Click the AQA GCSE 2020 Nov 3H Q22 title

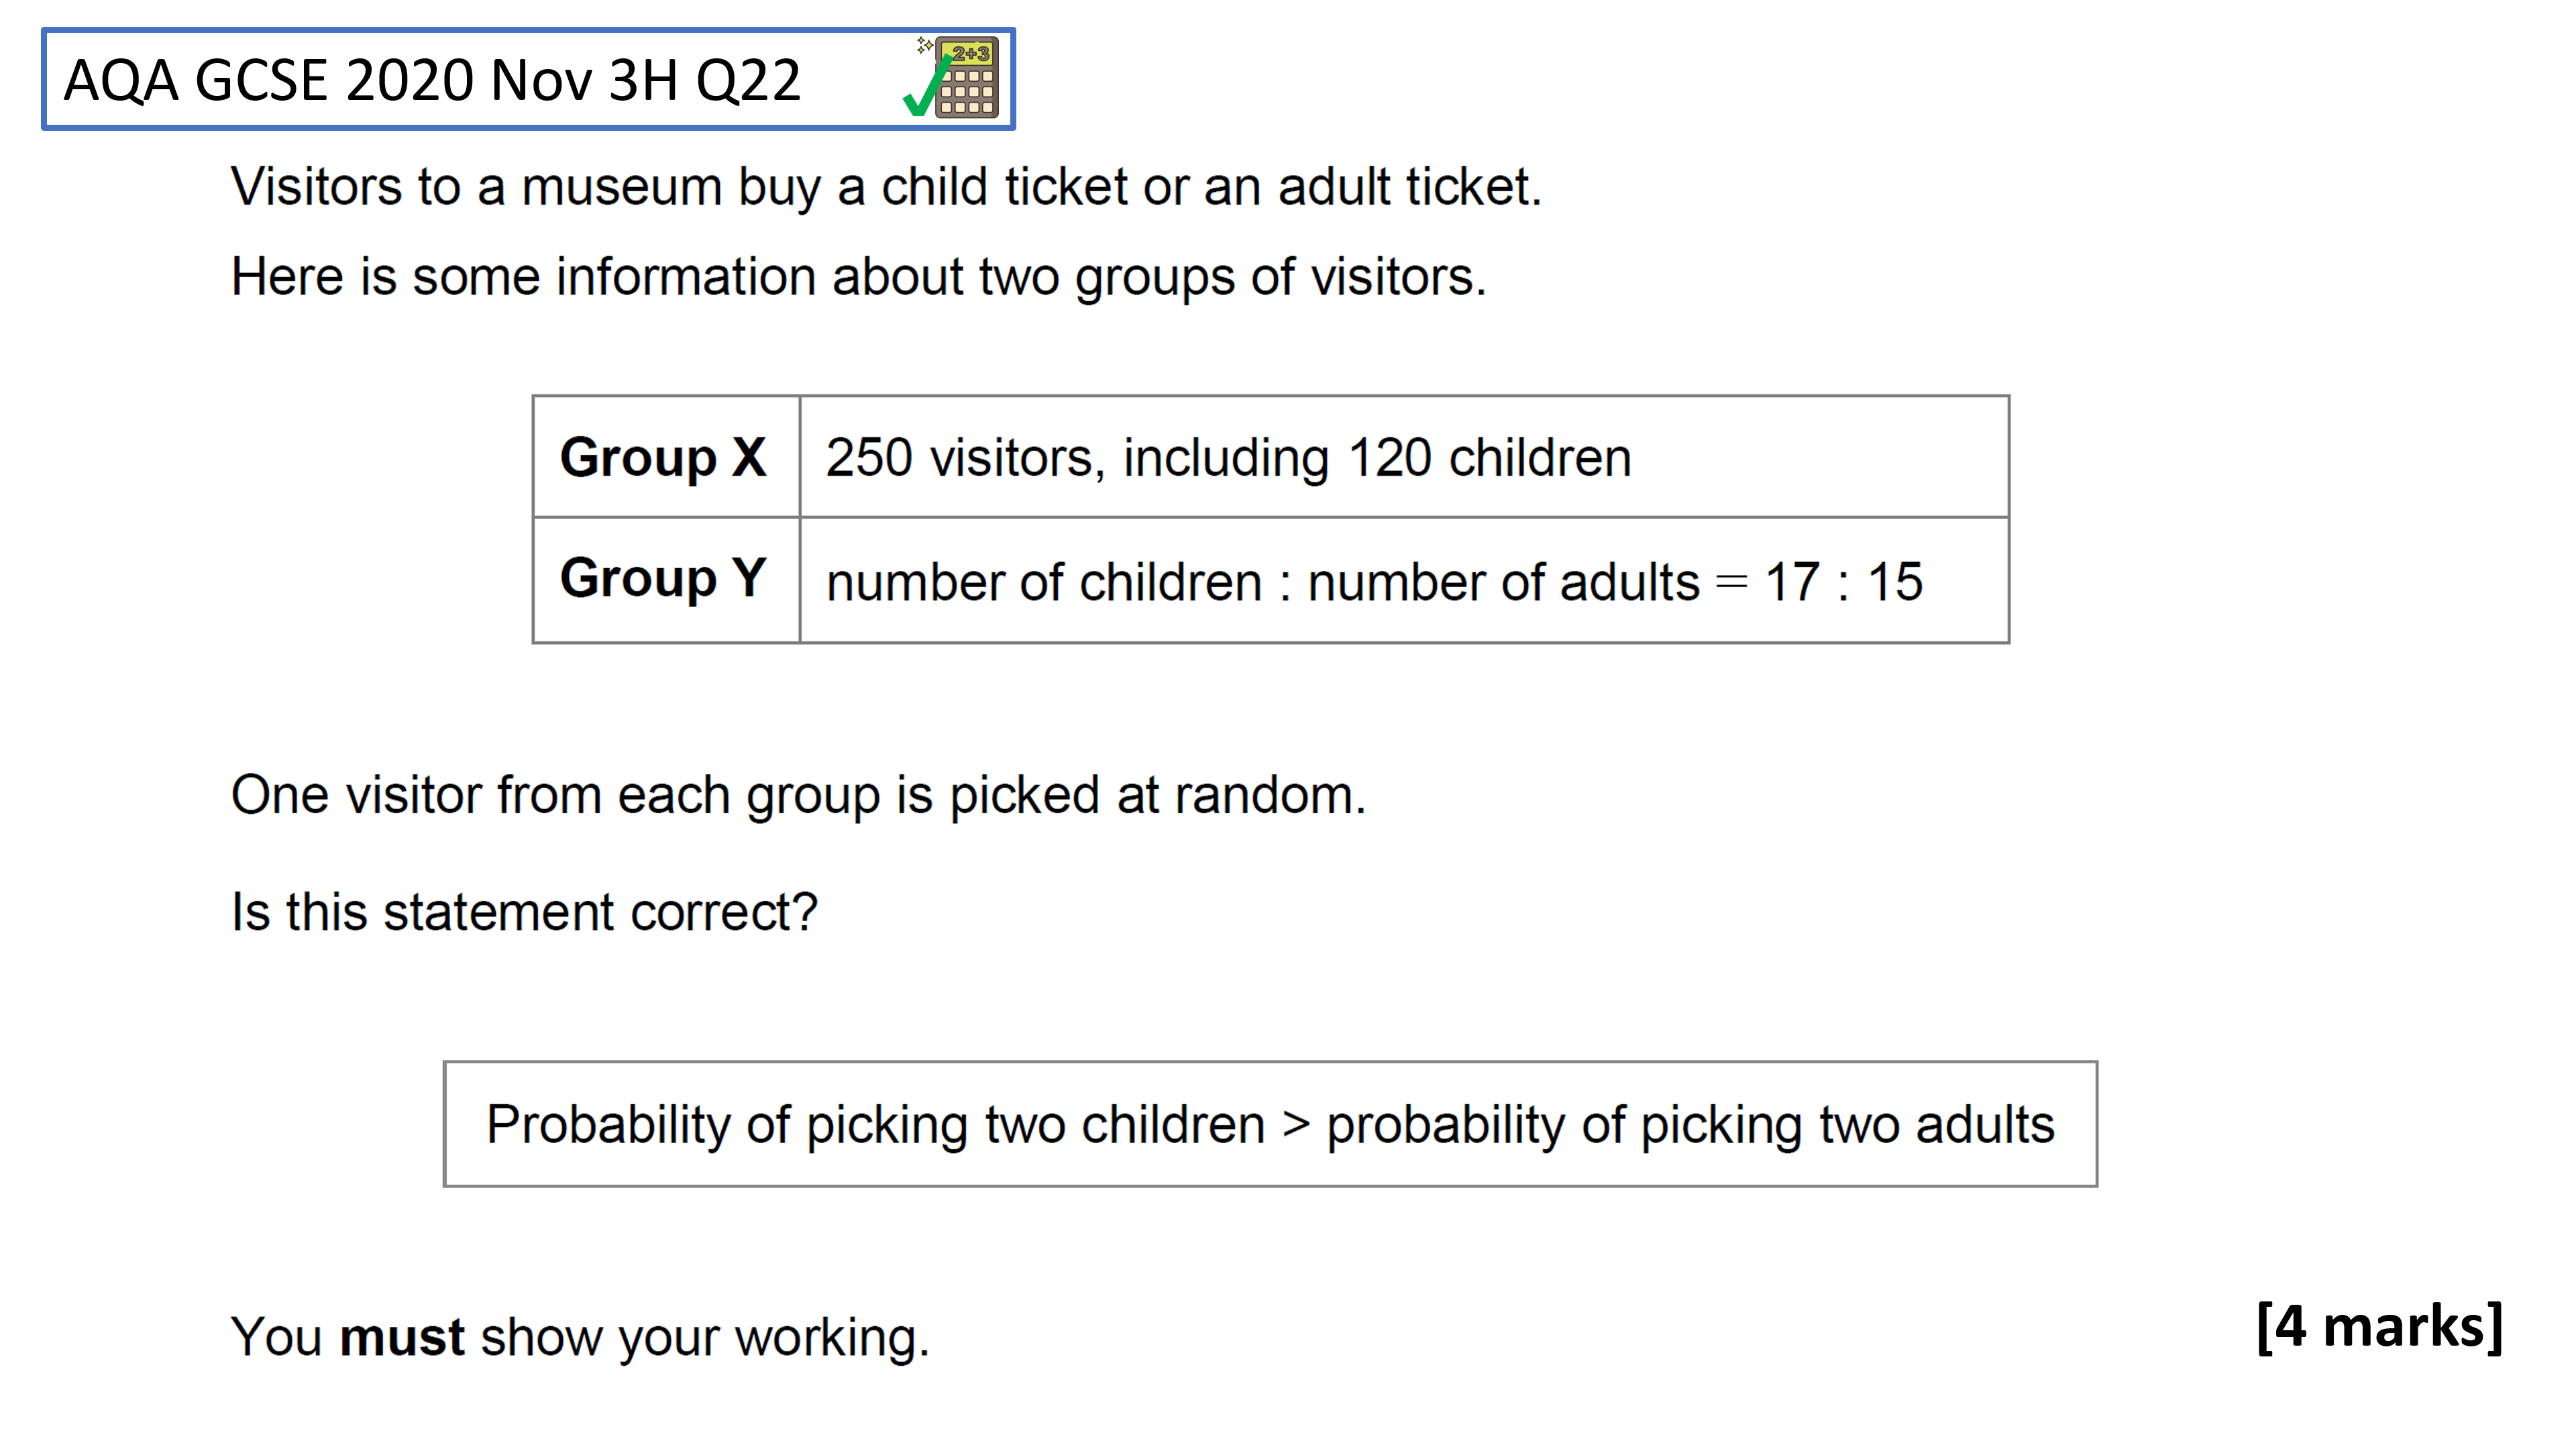[x=432, y=80]
